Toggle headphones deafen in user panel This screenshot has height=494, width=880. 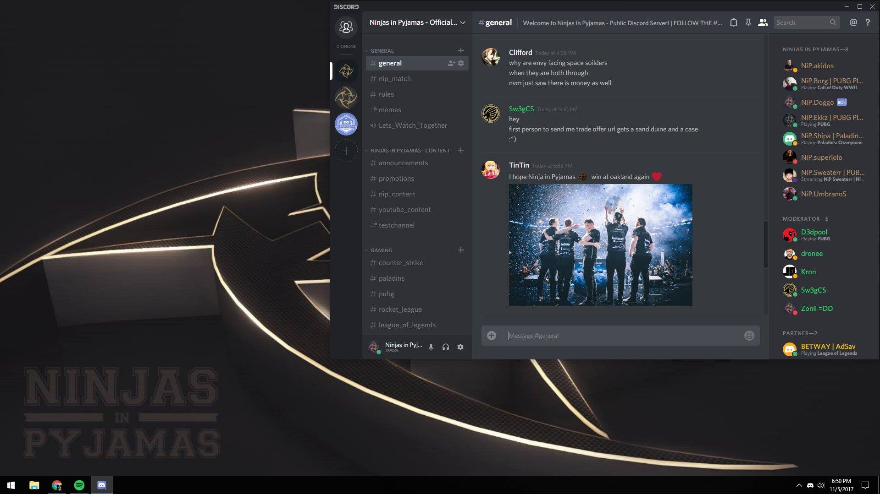click(445, 347)
